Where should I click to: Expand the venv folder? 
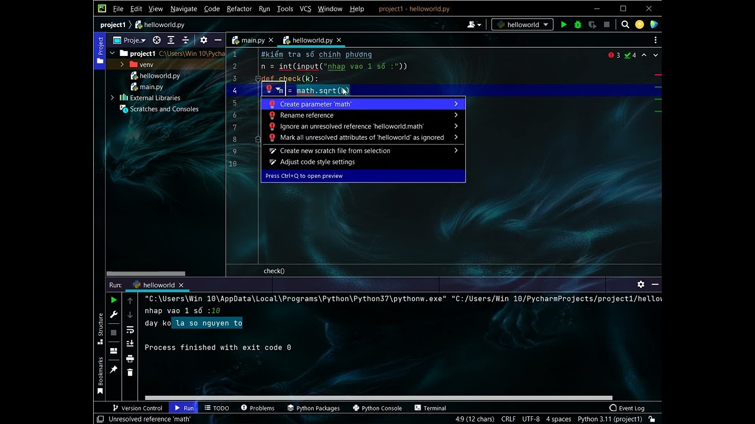[x=122, y=64]
